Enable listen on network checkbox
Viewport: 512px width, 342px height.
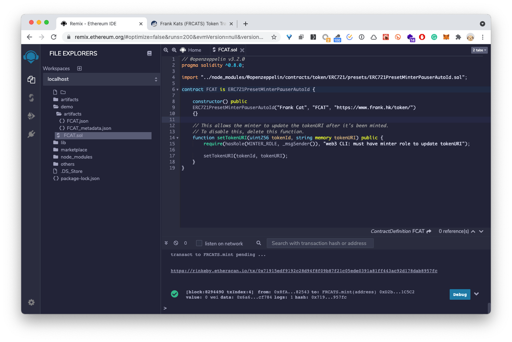pos(199,243)
